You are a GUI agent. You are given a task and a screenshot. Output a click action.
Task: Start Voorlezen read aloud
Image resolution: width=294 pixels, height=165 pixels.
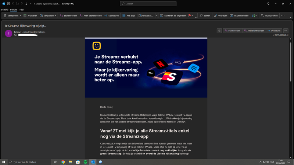pos(220,15)
